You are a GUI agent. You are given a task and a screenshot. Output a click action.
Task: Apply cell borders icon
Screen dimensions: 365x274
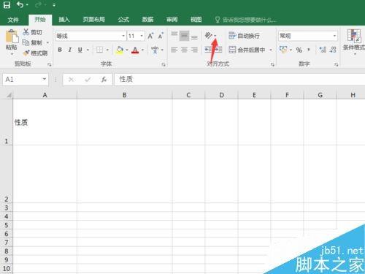99,50
